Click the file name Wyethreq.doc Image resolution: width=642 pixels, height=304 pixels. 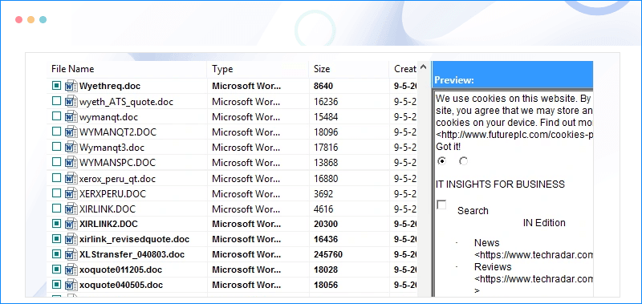click(110, 86)
